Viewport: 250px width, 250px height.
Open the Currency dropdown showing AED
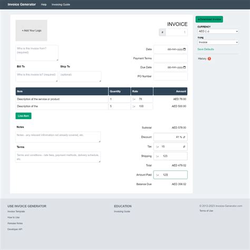[x=218, y=31]
